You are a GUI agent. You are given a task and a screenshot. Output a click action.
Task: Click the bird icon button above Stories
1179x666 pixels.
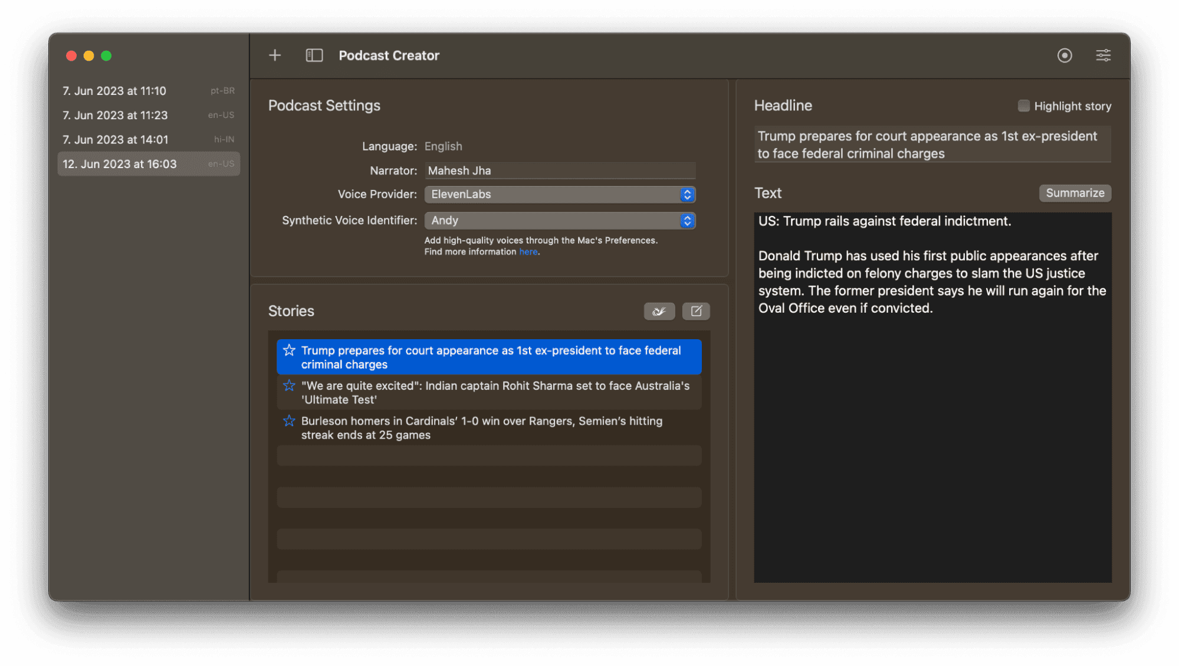(x=659, y=311)
